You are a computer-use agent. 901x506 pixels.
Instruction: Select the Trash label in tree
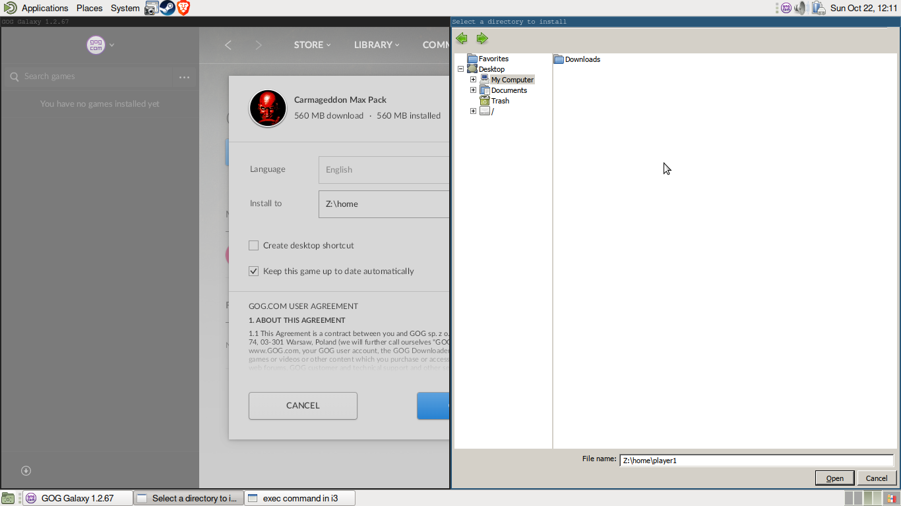click(x=500, y=101)
